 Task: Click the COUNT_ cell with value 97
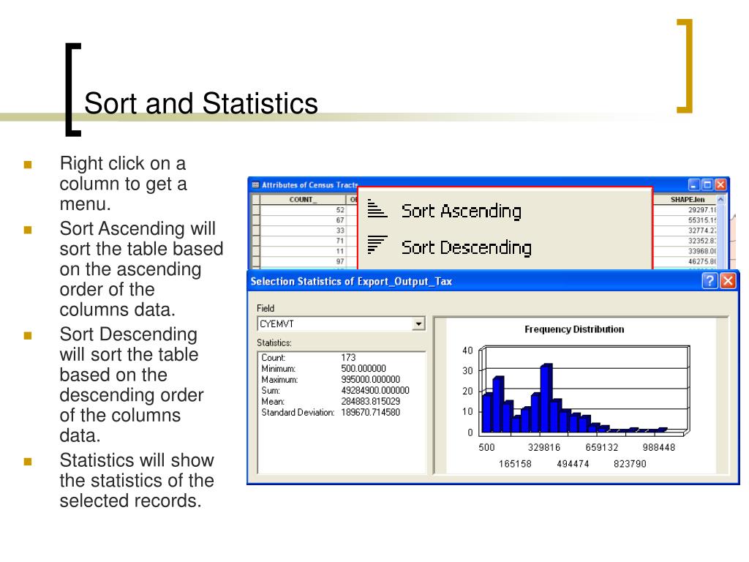(303, 261)
